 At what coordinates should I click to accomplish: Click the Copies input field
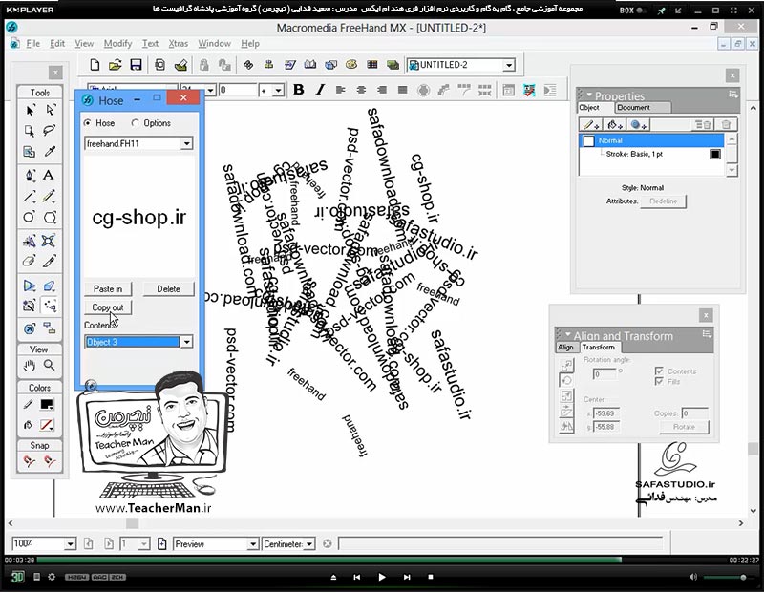click(x=695, y=413)
